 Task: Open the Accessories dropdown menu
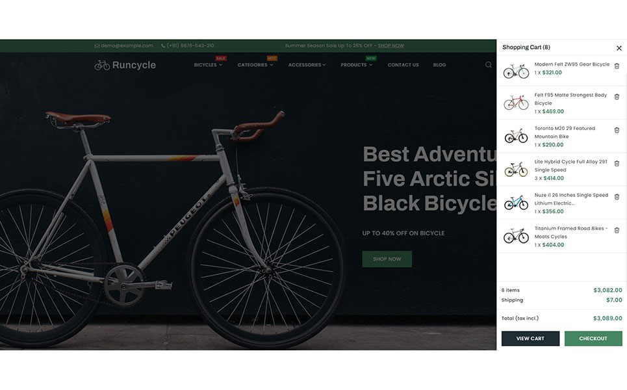pos(307,65)
